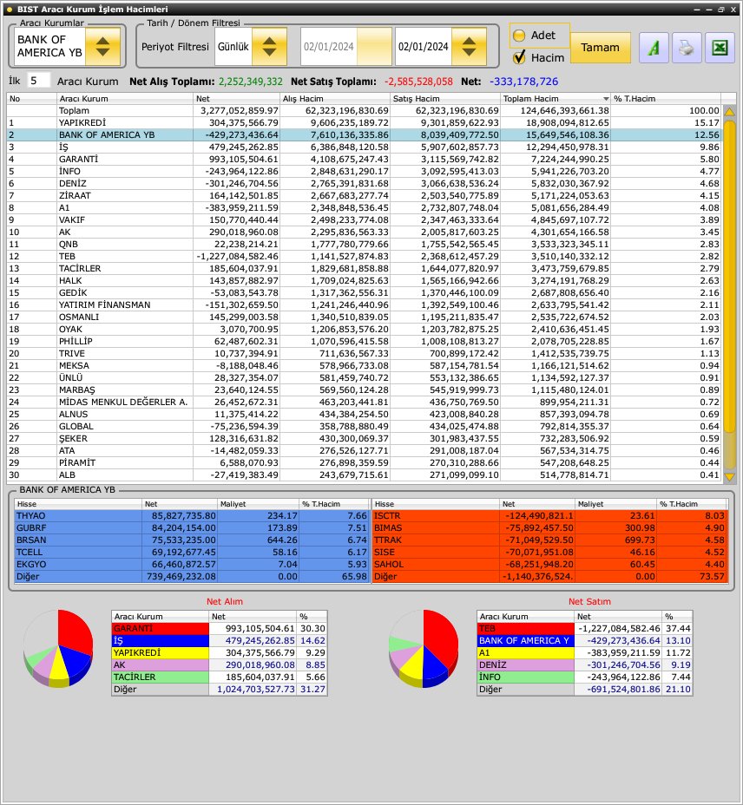Click the yellow YAPIKREDİ swatch in Net Alım
The image size is (743, 805).
161,652
